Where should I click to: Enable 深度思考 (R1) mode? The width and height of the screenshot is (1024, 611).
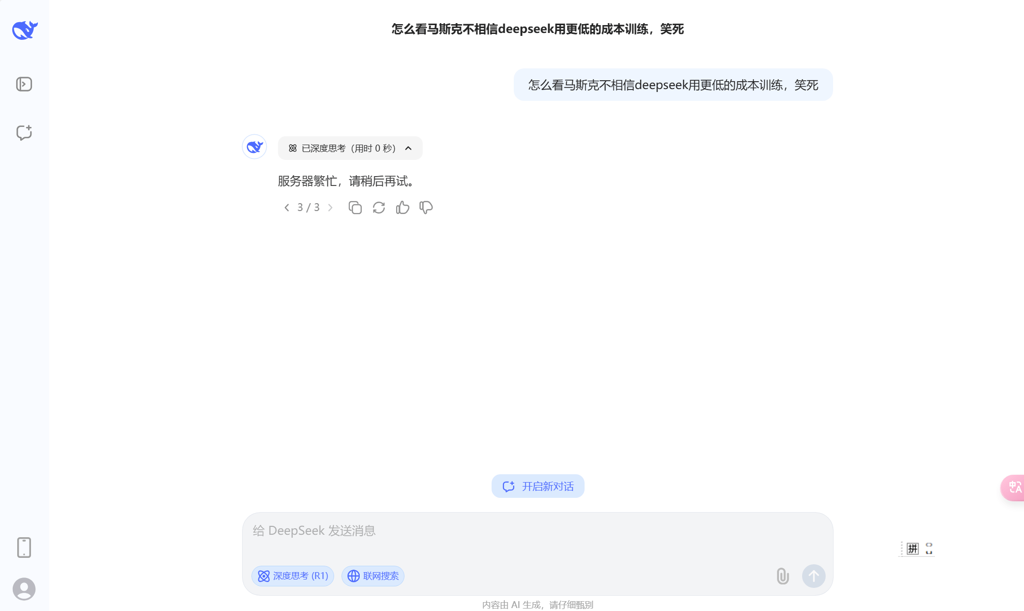(292, 576)
